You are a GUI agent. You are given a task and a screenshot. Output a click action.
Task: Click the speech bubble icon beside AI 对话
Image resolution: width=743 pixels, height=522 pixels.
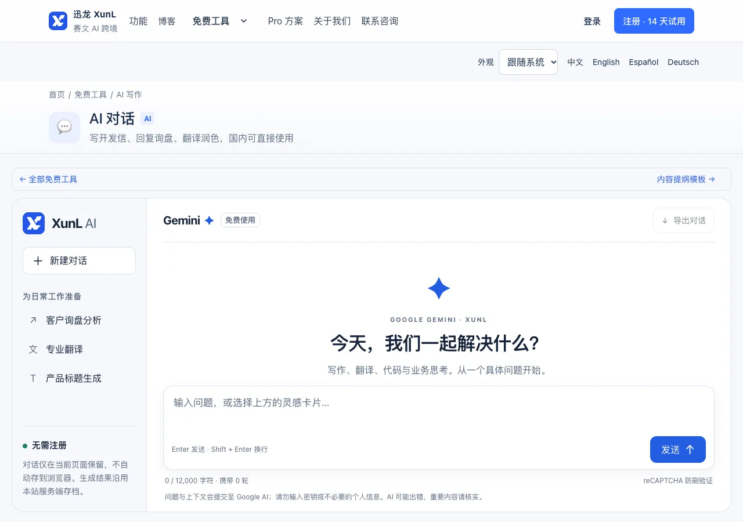click(64, 127)
